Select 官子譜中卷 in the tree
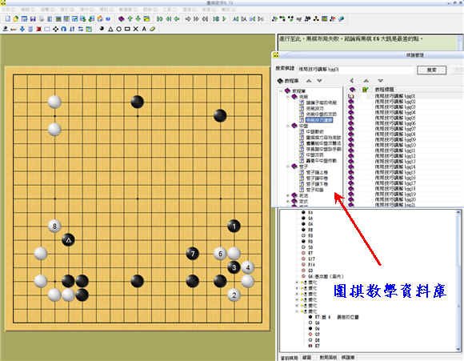 pyautogui.click(x=317, y=178)
